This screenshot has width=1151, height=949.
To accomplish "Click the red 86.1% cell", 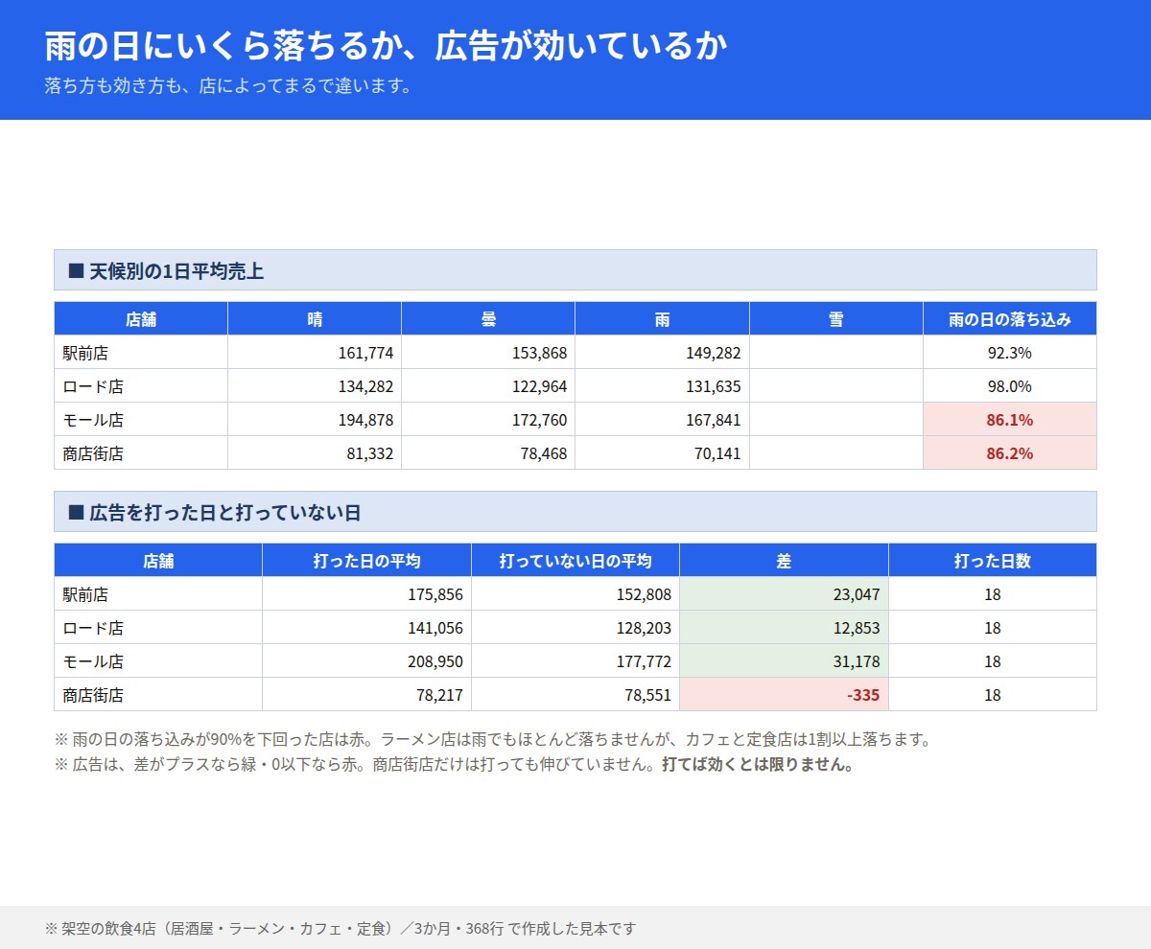I will point(1010,420).
